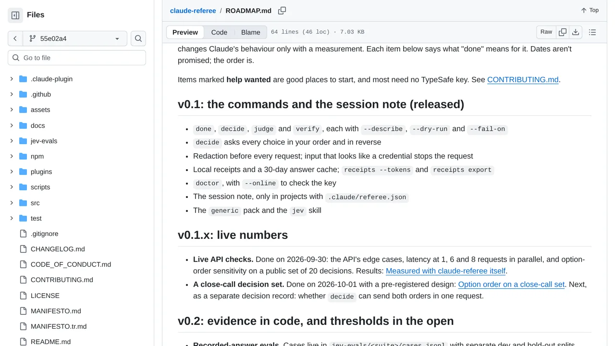The width and height of the screenshot is (615, 346).
Task: Expand the npm folder
Action: point(12,156)
